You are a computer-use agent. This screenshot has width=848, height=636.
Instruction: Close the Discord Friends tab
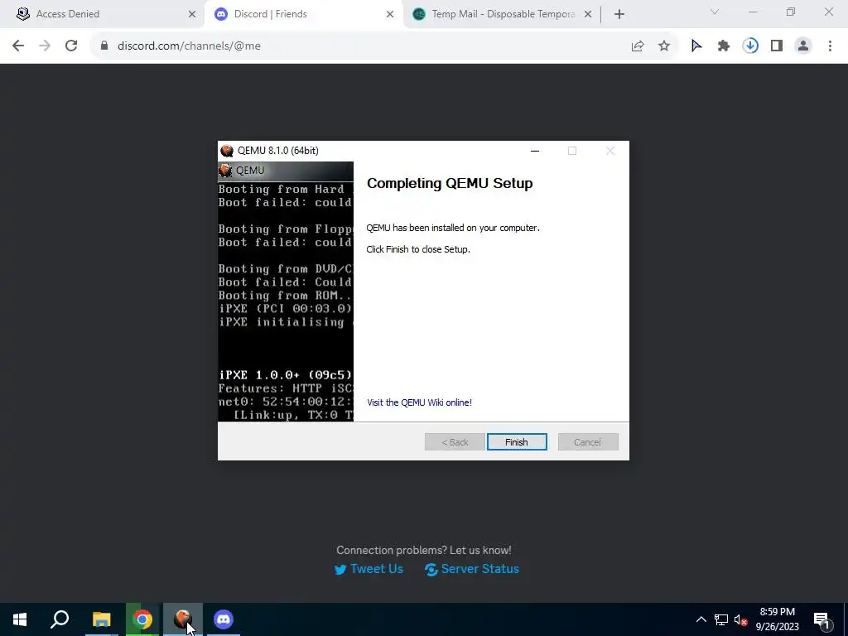[x=390, y=14]
